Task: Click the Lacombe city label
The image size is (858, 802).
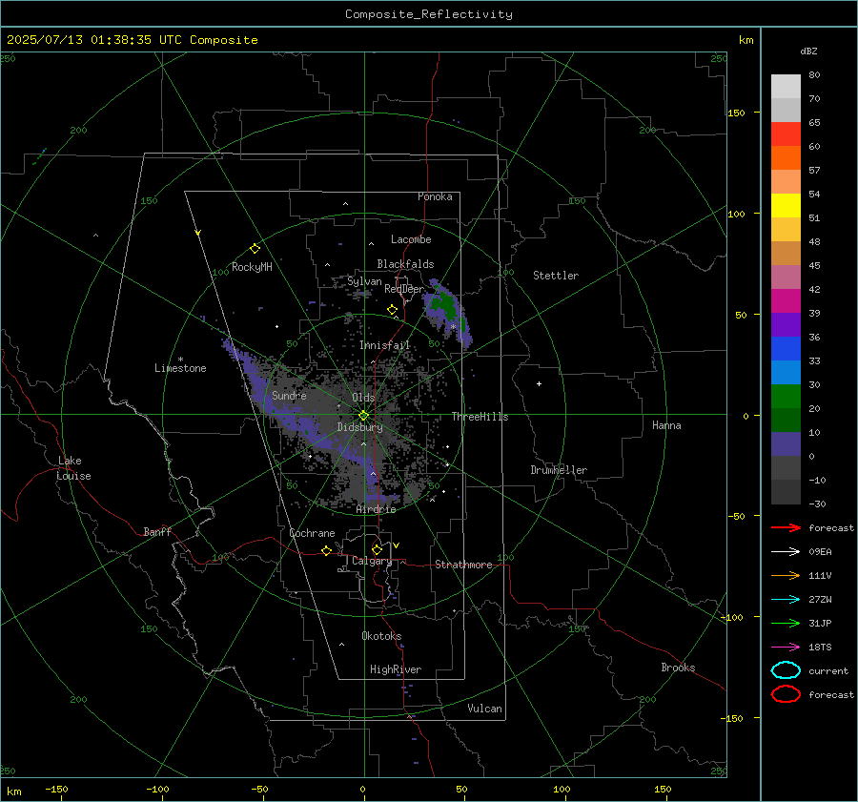Action: (x=411, y=239)
